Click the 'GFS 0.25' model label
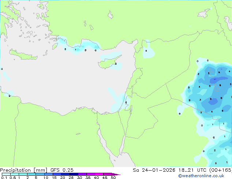The height and width of the screenshot is (179, 232). (62, 170)
